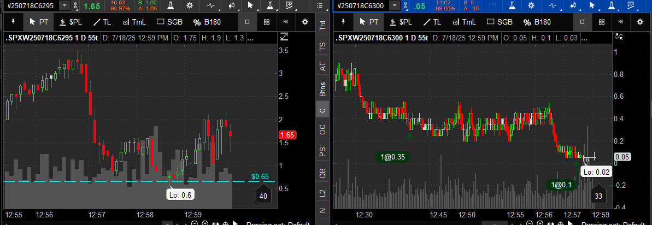
Task: Click the 33 volume tag in right chart
Action: [x=598, y=196]
